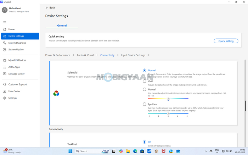Open User Center
The width and height of the screenshot is (248, 155).
click(20, 91)
